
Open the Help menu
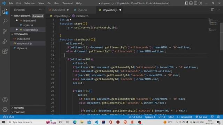click(78, 3)
